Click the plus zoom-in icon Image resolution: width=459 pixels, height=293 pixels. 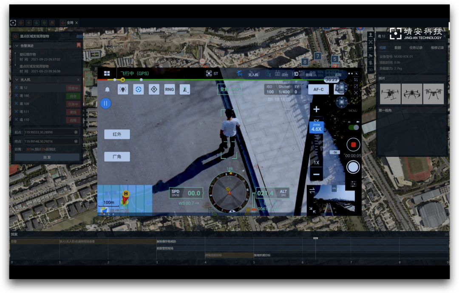coord(317,109)
